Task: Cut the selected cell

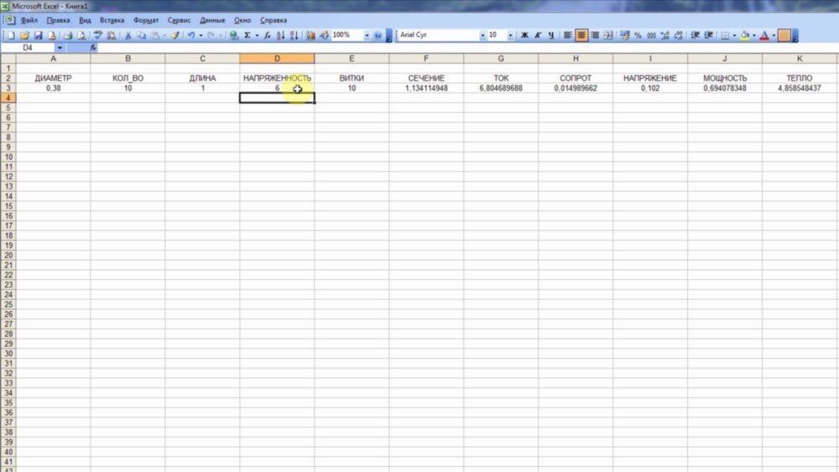Action: (x=128, y=35)
